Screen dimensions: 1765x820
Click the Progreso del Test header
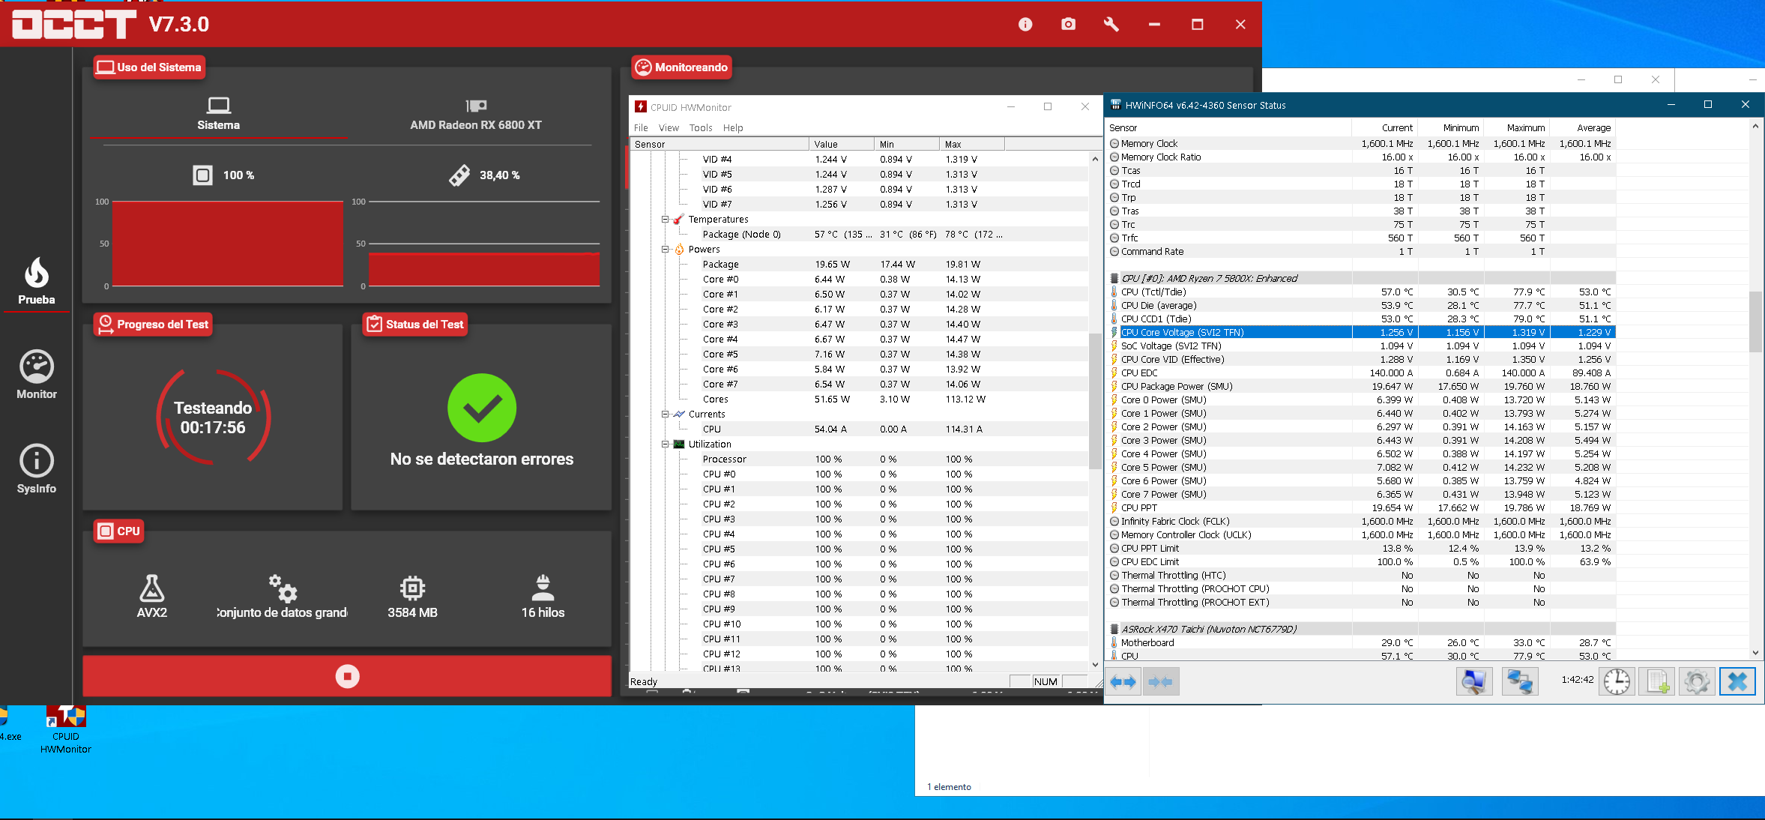pos(154,325)
